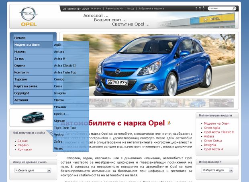Select Карта на сайта menu item
This screenshot has width=249, height=182.
(33, 86)
